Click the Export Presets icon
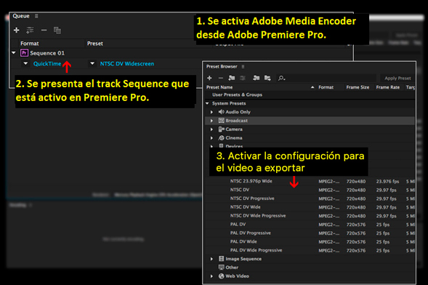428x285 pixels. (x=267, y=78)
